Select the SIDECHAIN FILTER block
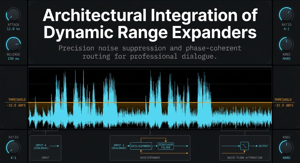The width and height of the screenshot is (300, 163). pos(166,146)
